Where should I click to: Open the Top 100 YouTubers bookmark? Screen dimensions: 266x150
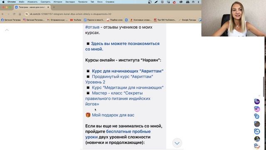165,20
